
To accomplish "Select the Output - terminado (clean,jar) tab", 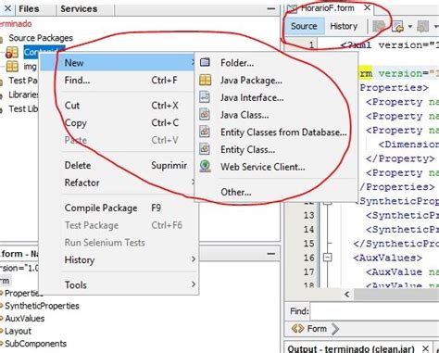I will 351,348.
